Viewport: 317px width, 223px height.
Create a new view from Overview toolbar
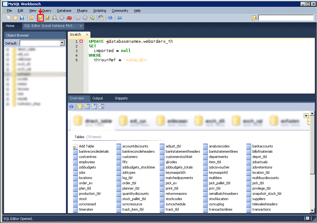pos(94,107)
